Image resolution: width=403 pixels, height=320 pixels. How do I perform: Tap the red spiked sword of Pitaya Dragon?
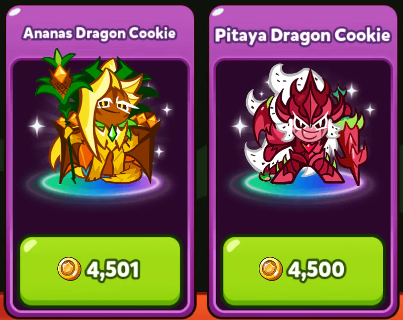[353, 152]
